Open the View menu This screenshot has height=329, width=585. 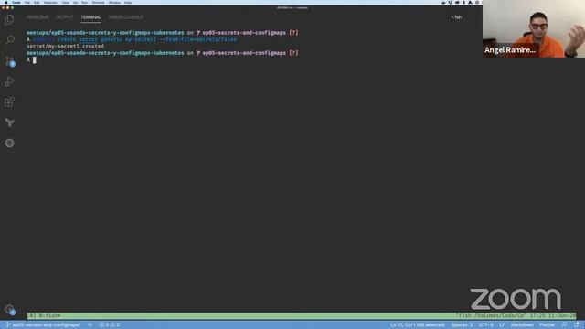click(66, 3)
